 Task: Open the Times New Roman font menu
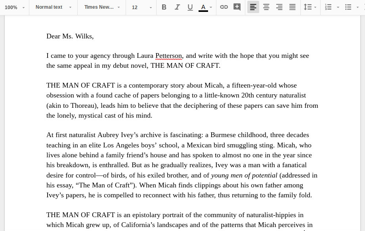tap(101, 7)
